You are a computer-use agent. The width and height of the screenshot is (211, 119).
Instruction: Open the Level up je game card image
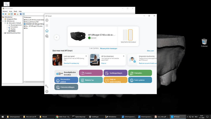(x=57, y=60)
